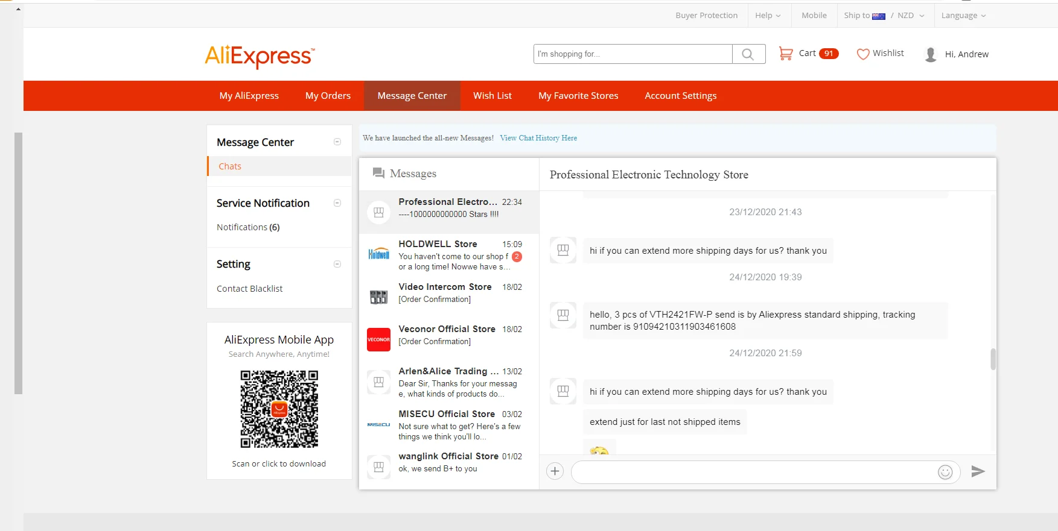
Task: Click the Hi, Andrew account link
Action: point(967,54)
